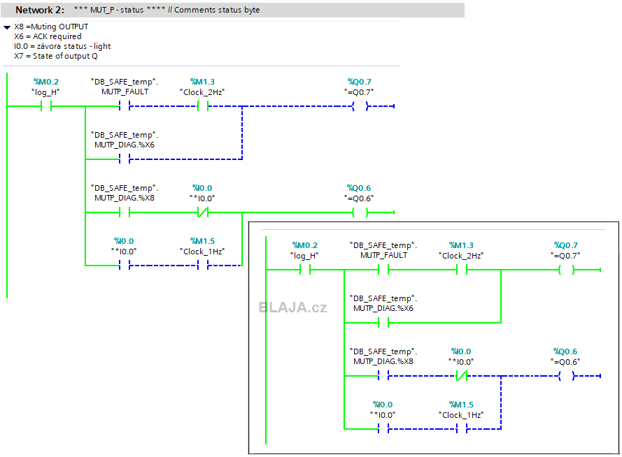Click the MUTP_DIAG.%X8 contact in upper diagram
This screenshot has height=457, width=622.
point(125,212)
